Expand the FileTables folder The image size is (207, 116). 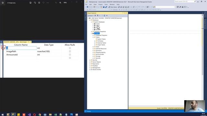[95, 41]
